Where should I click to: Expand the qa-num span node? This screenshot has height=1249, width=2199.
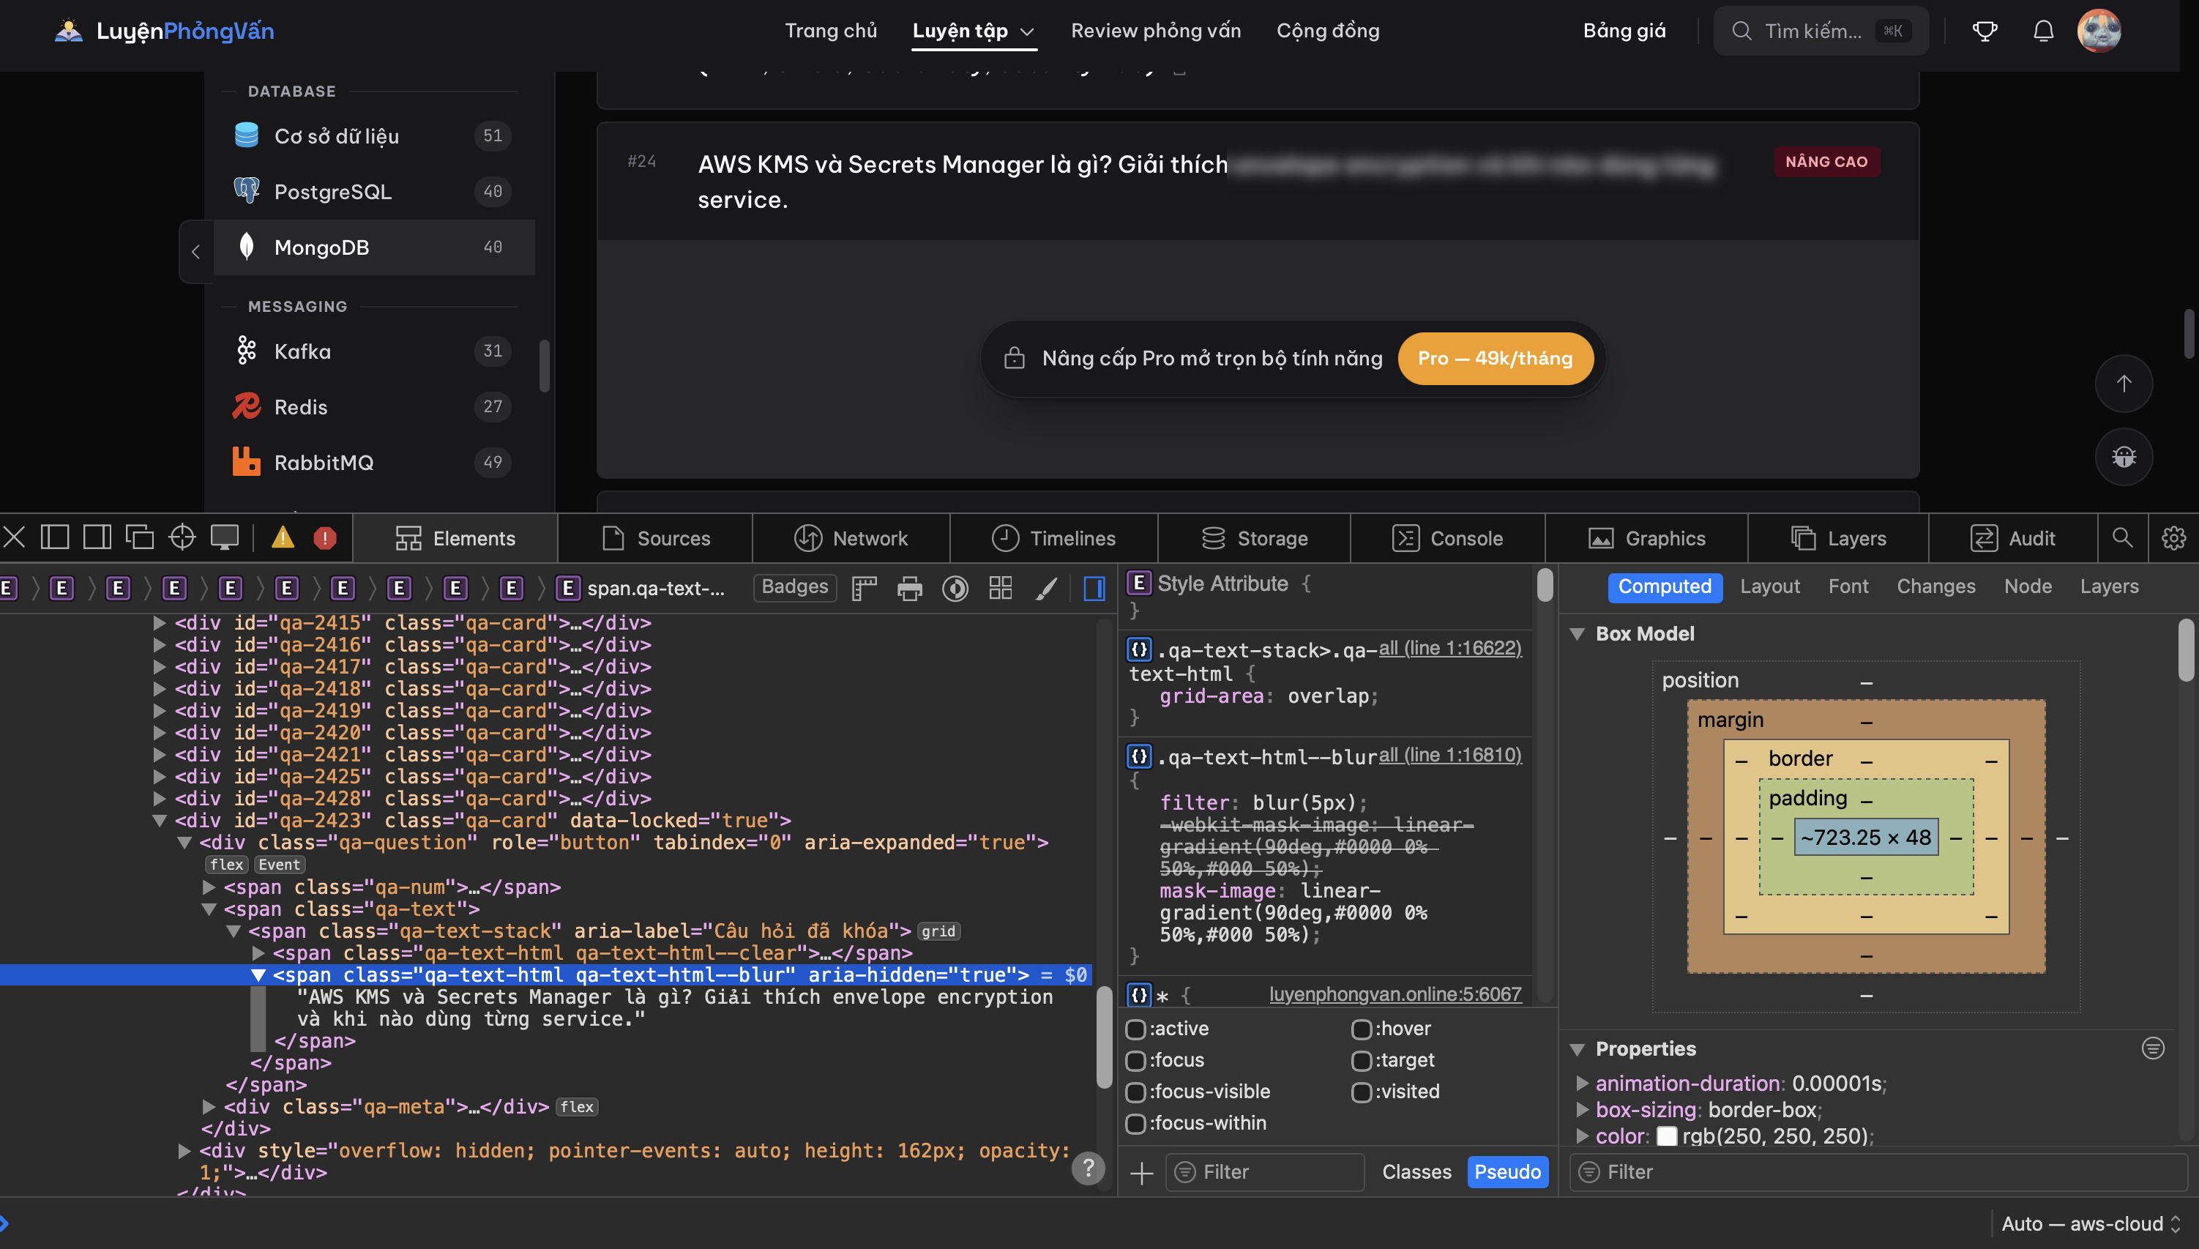click(209, 887)
